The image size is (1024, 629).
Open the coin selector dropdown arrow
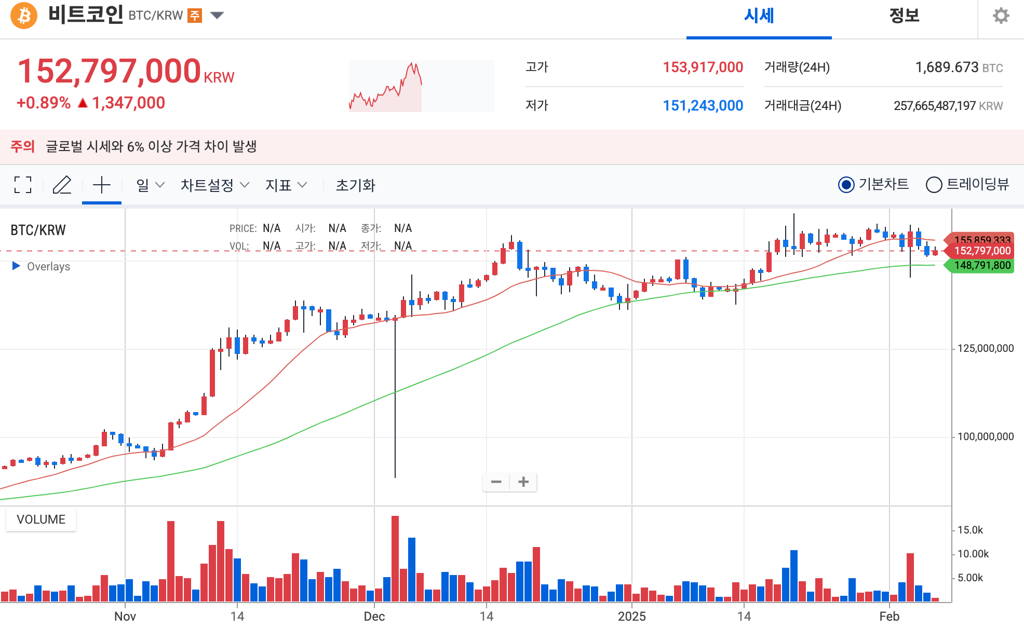[217, 16]
